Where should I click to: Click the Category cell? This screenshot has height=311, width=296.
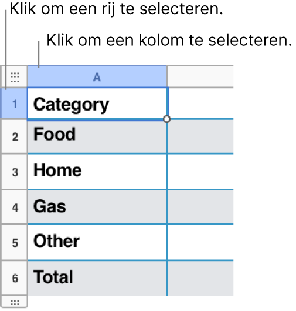coord(97,103)
